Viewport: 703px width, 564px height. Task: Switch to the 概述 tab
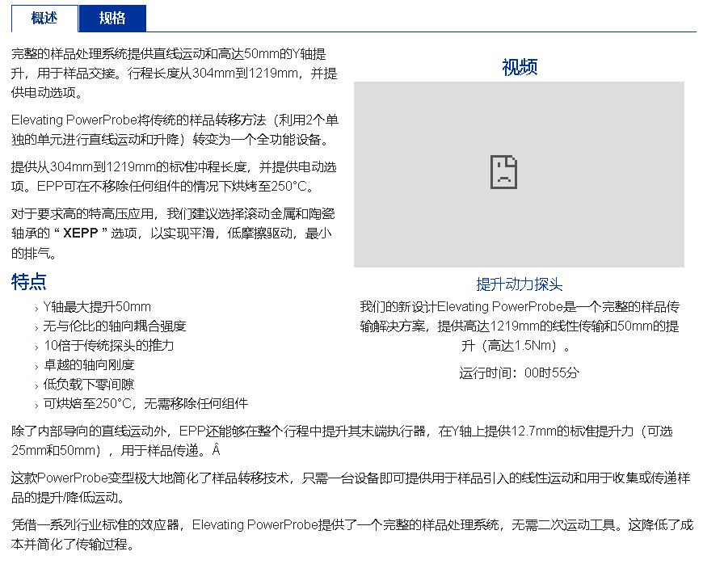44,19
